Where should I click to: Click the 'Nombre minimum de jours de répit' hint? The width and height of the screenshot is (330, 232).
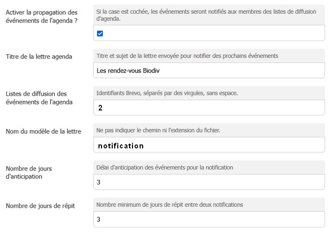point(170,205)
